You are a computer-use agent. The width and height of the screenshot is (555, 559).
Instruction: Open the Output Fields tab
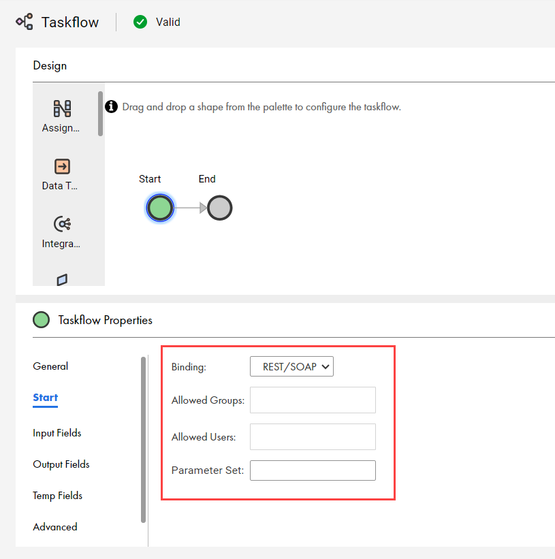click(61, 464)
